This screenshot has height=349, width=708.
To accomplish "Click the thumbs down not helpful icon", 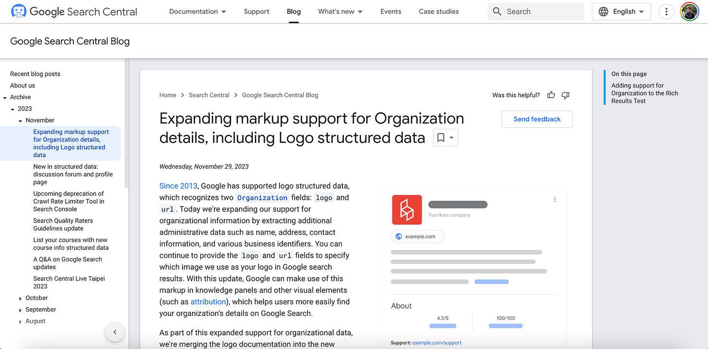I will coord(565,95).
